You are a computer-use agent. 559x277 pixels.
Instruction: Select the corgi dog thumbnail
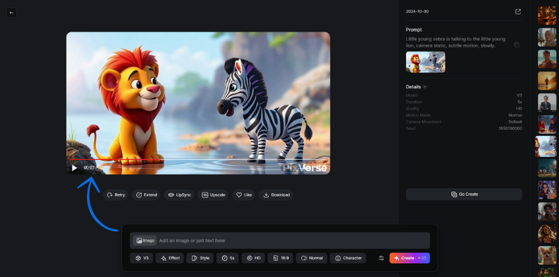point(547,255)
